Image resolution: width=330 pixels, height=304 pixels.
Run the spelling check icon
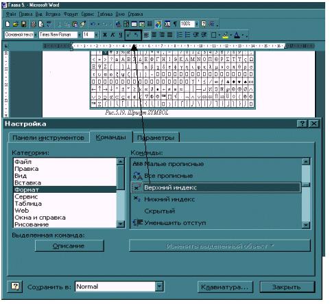point(49,24)
